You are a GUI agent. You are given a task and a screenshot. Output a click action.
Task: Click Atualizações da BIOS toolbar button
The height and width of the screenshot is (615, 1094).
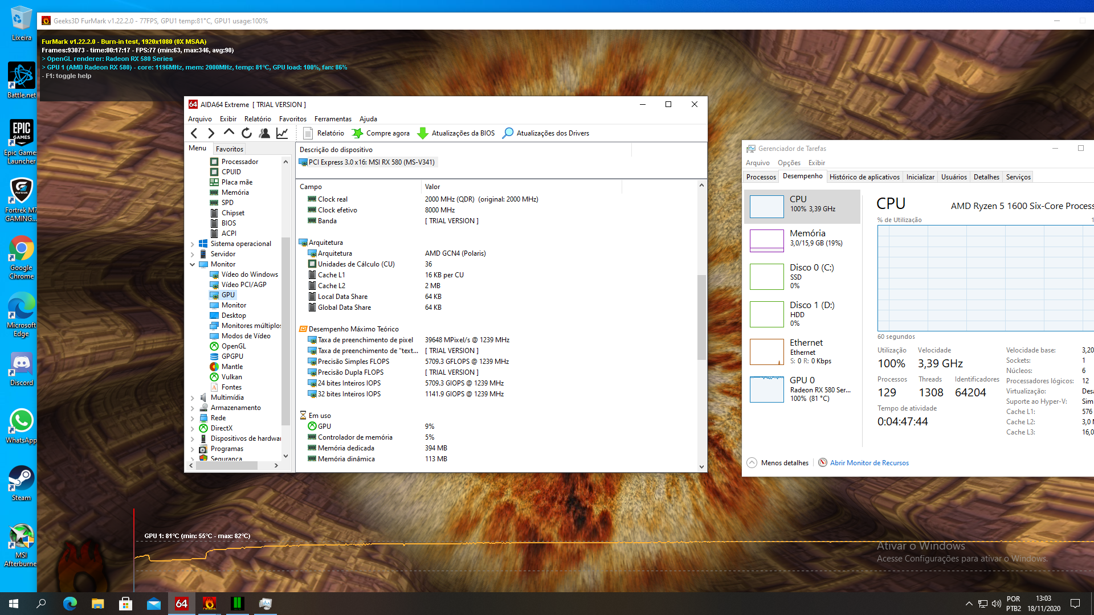click(456, 133)
